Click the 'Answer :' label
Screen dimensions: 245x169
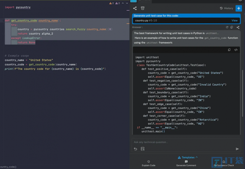137,27
